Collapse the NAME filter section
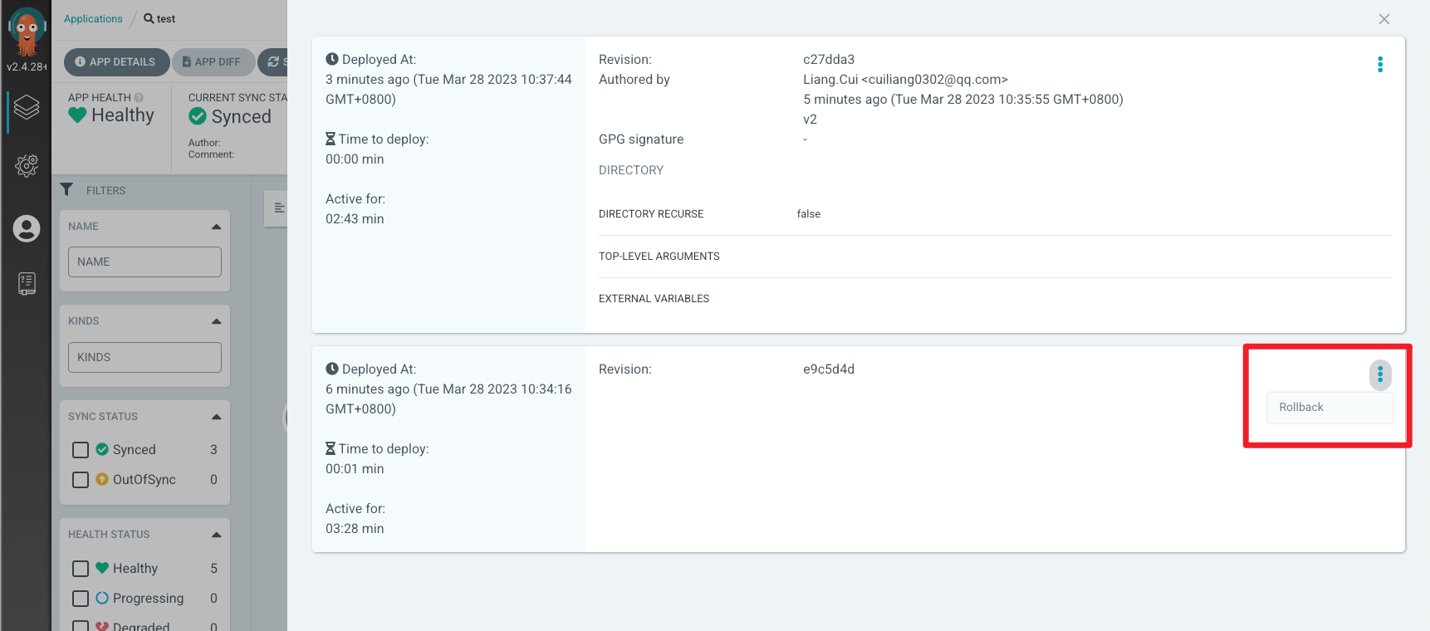Image resolution: width=1430 pixels, height=631 pixels. tap(216, 227)
